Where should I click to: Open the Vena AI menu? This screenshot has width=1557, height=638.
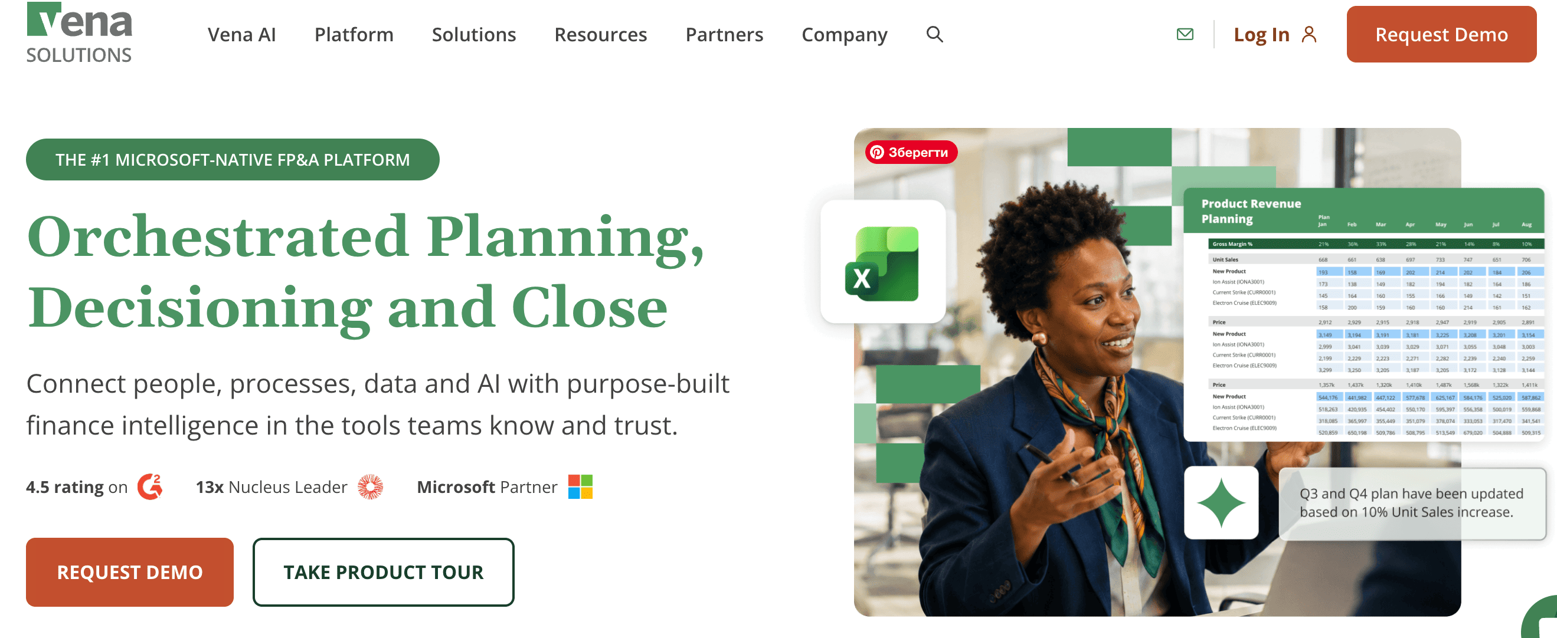[x=242, y=34]
